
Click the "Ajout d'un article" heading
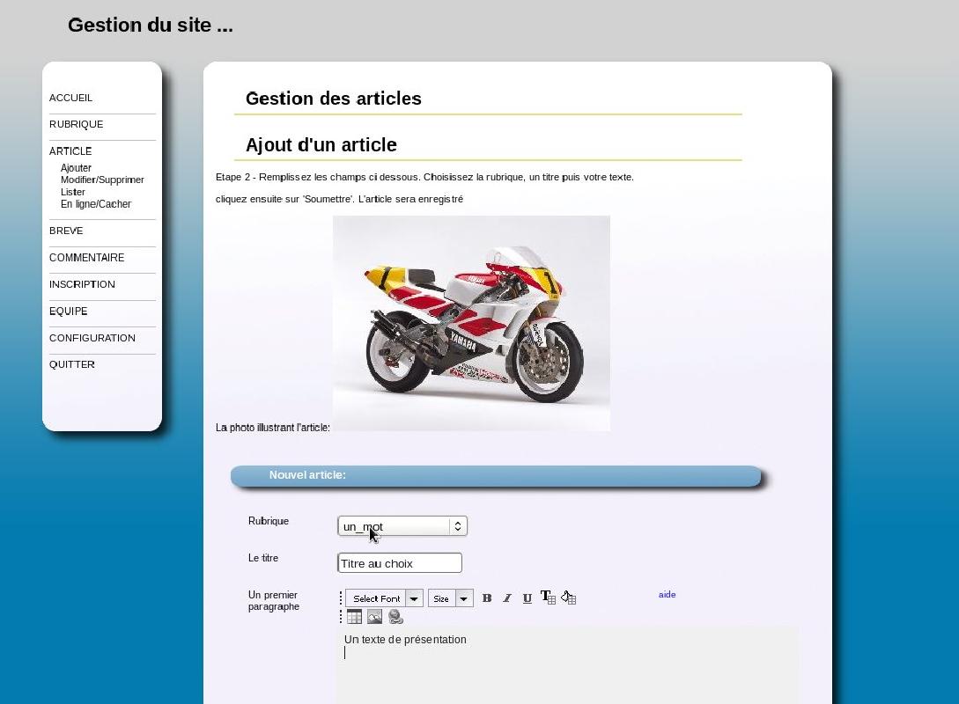[x=321, y=145]
